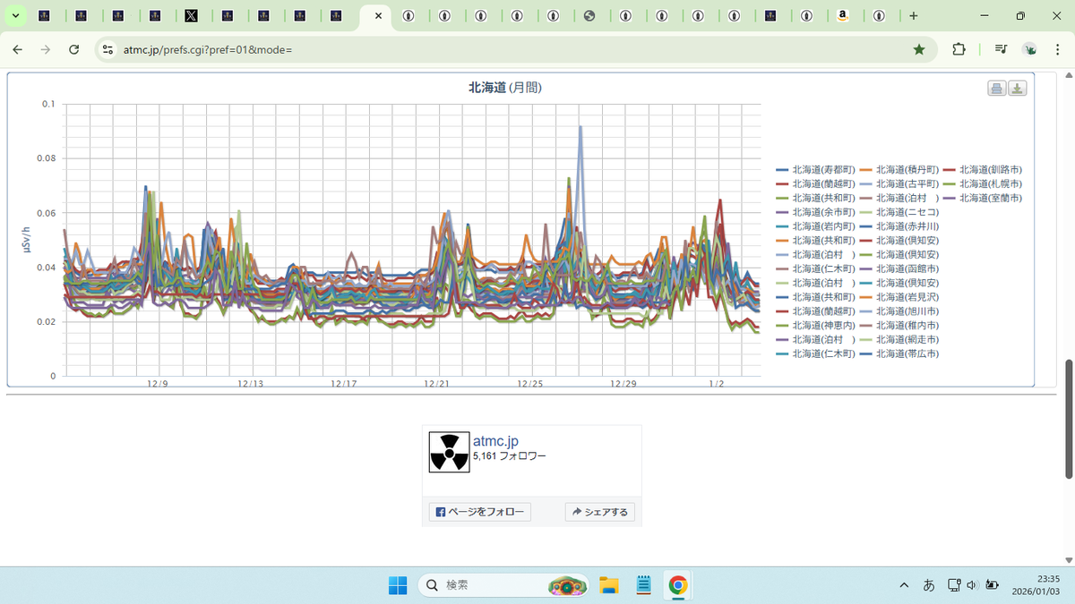Screen dimensions: 1075x604
Task: View site information icon in address bar
Action: coord(108,50)
